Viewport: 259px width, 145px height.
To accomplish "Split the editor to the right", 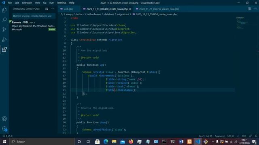I will (x=249, y=9).
